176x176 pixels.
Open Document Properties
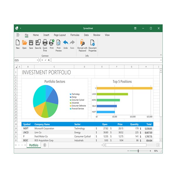[x=92, y=45]
